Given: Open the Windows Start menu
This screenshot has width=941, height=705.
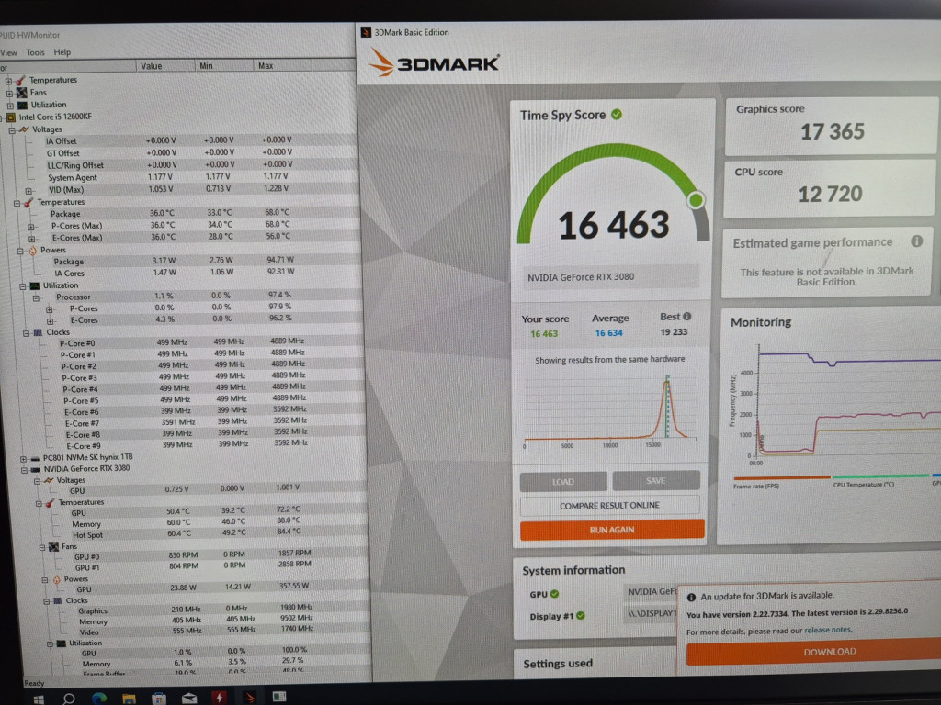Looking at the screenshot, I should click(x=39, y=699).
